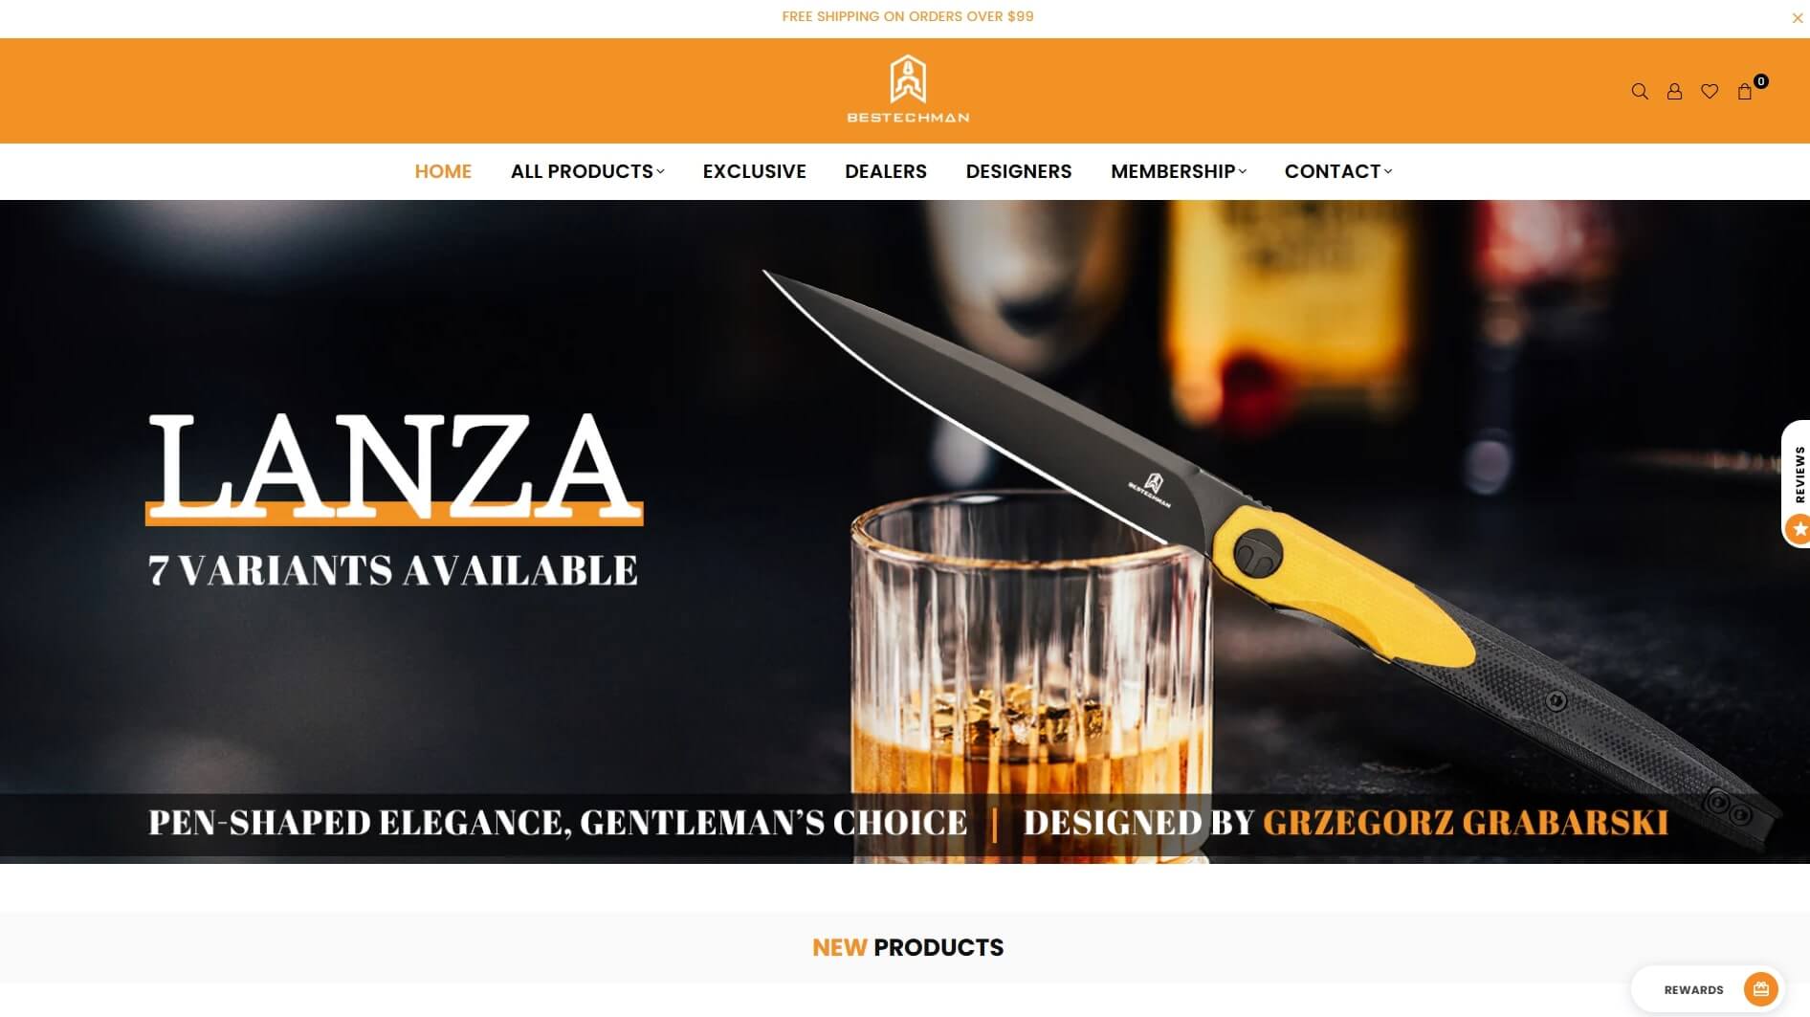Click the Lanza knife hero banner
Screen dimensions: 1810x1017
[905, 532]
